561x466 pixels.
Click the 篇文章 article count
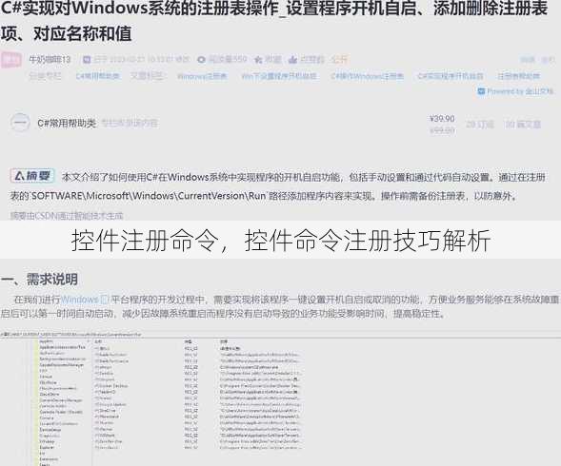(523, 125)
